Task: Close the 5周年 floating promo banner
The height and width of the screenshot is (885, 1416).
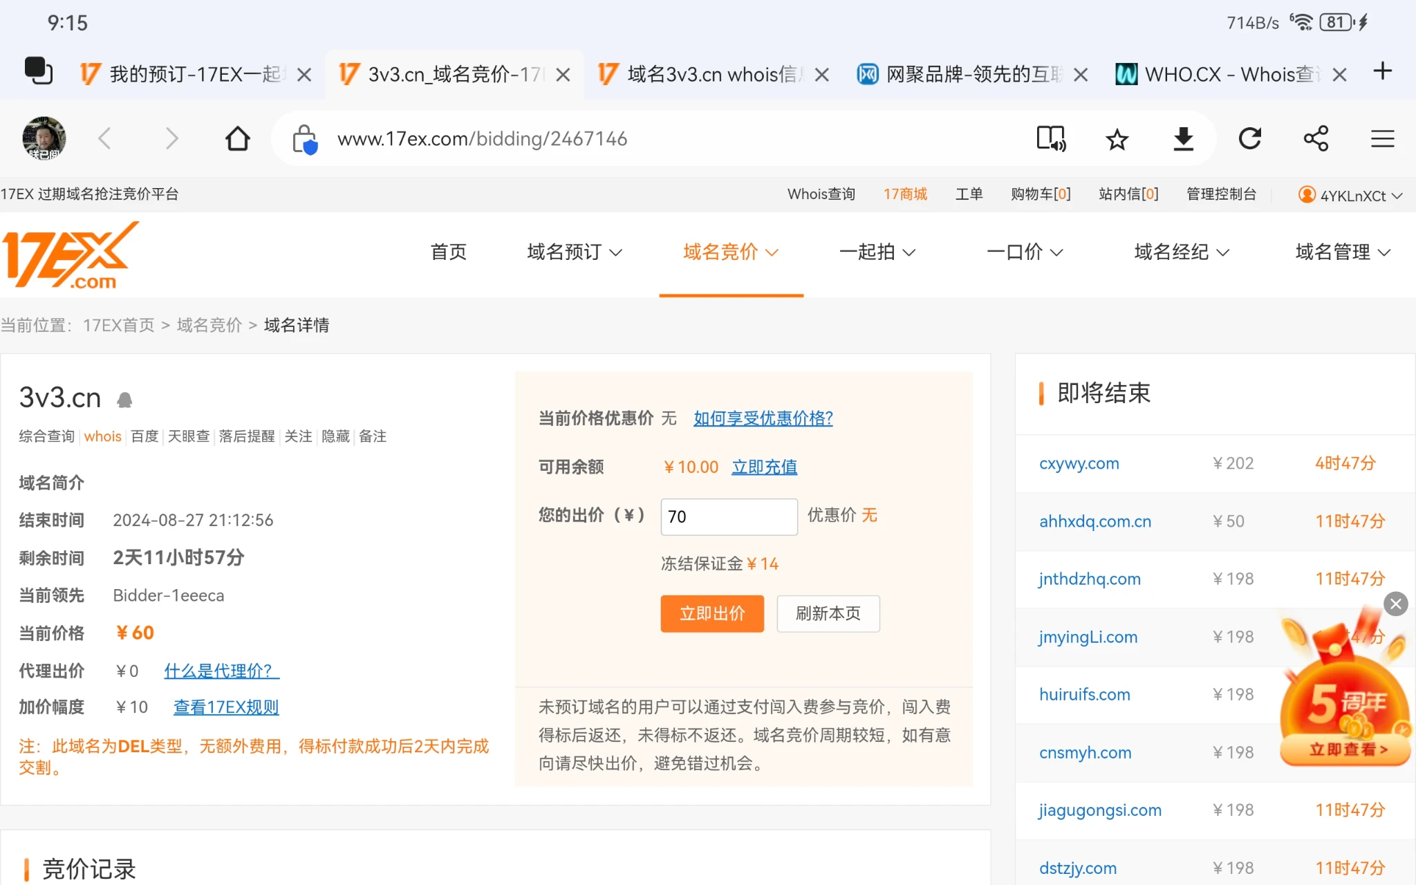Action: point(1396,604)
